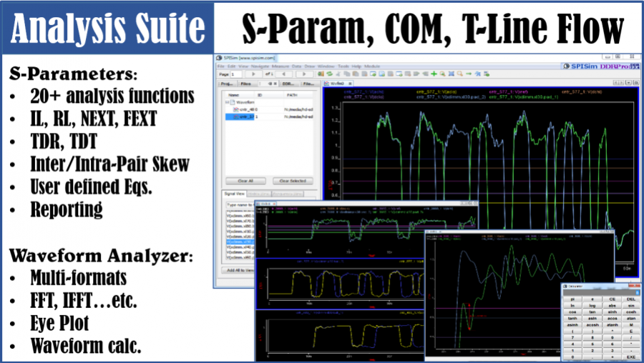Click the magnifier zoom icon in the toolbar
The width and height of the screenshot is (644, 363).
coord(460,74)
